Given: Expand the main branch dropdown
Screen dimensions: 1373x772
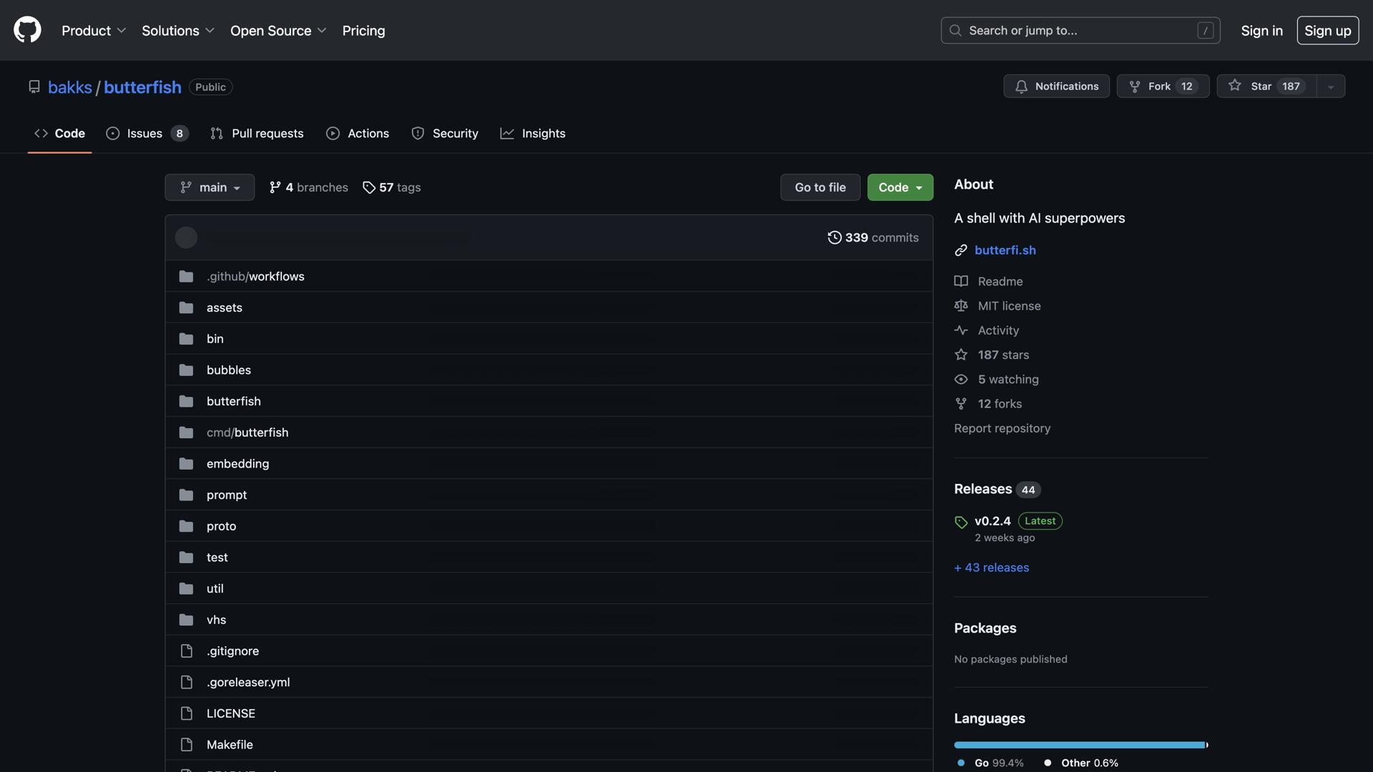Looking at the screenshot, I should (x=210, y=187).
